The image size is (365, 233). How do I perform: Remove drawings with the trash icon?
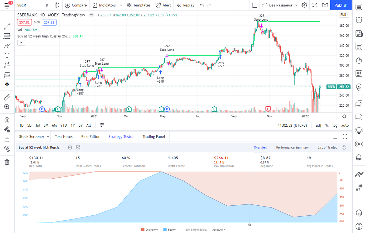pyautogui.click(x=7, y=162)
